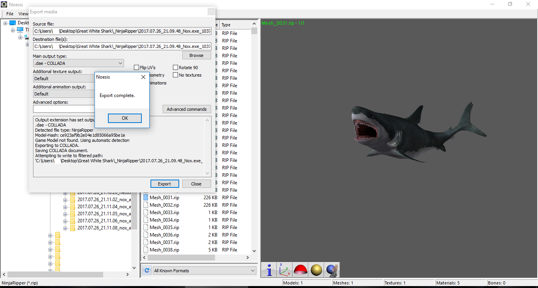Select Mesh_0032.rip in the file list
This screenshot has height=288, width=538.
[x=164, y=205]
